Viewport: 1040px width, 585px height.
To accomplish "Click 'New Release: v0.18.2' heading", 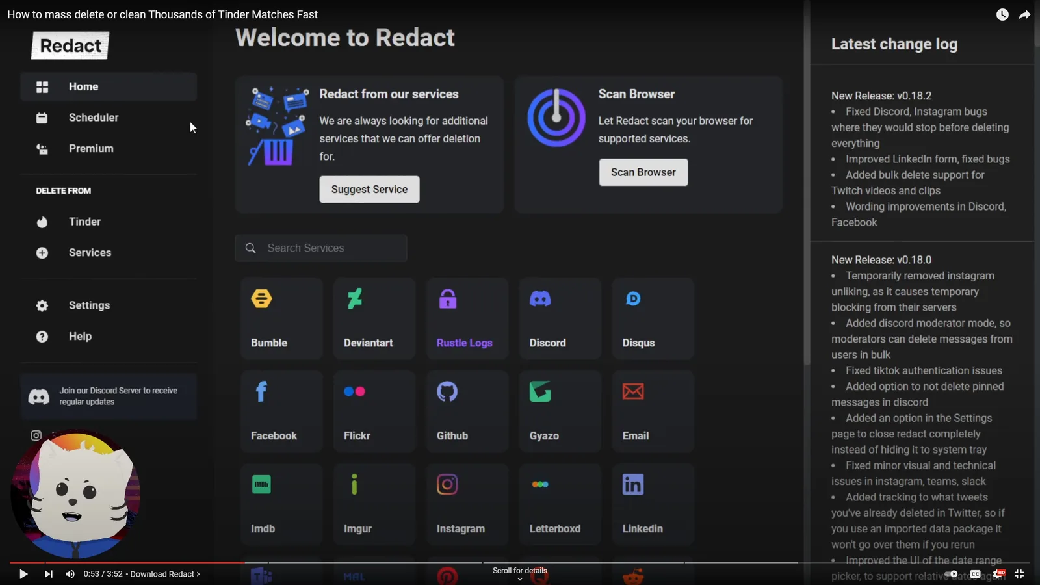I will click(881, 96).
